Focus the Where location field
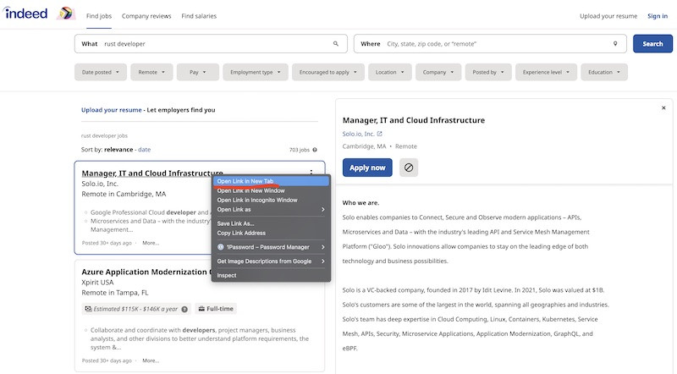This screenshot has width=677, height=374. click(x=490, y=44)
